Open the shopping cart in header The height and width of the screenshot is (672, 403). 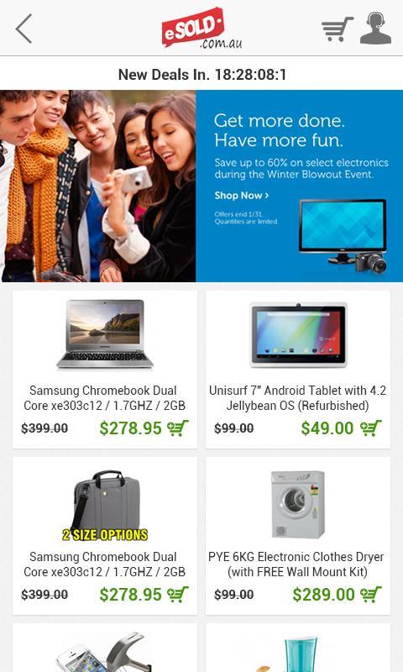338,29
